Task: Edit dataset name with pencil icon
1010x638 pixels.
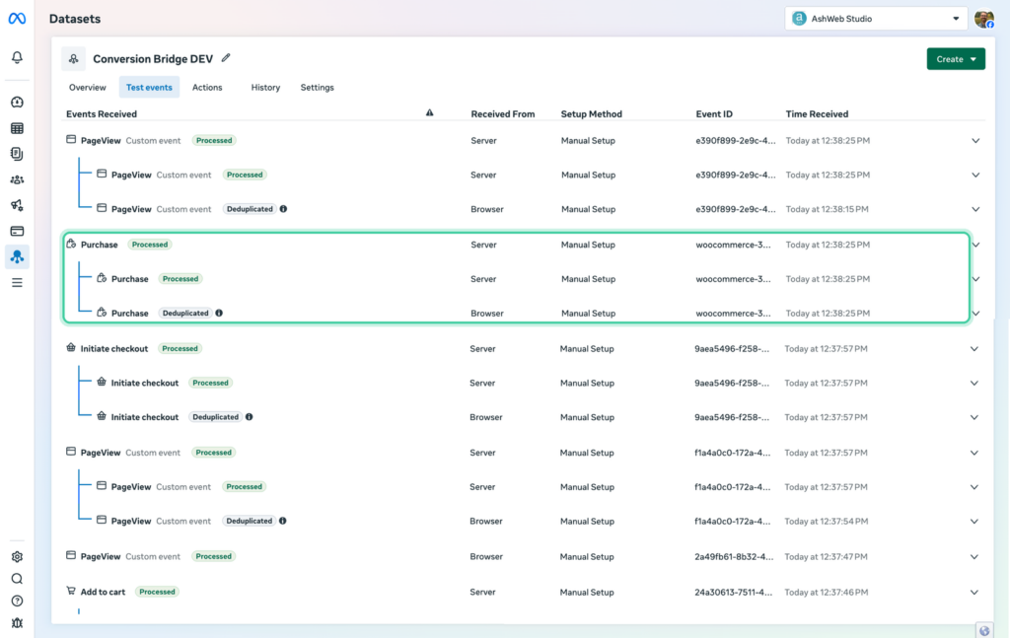Action: [226, 58]
